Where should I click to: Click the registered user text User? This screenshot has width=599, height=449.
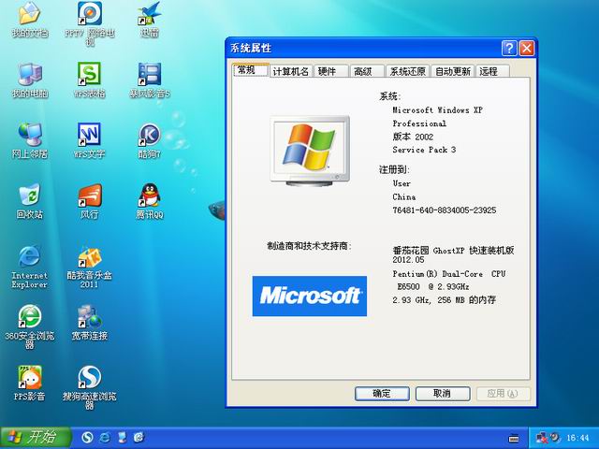point(402,183)
